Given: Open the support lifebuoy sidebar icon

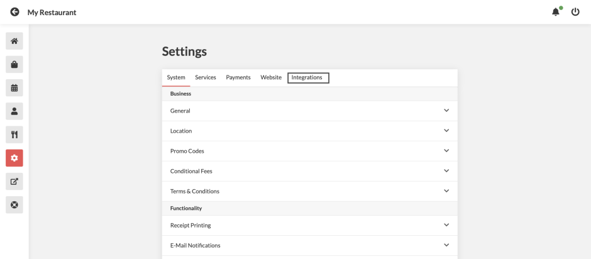Looking at the screenshot, I should pos(14,205).
